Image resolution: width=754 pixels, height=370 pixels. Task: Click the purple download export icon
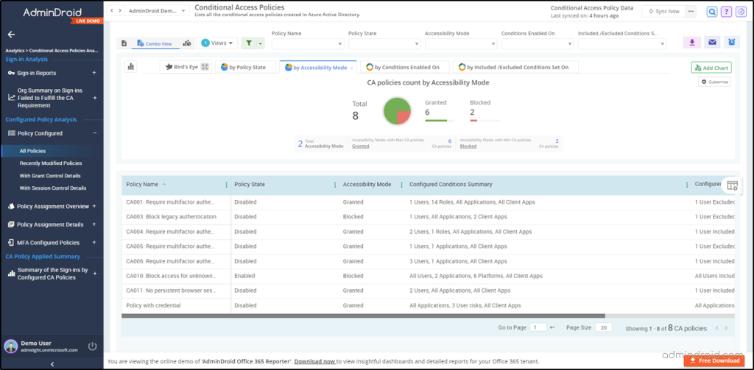(692, 42)
